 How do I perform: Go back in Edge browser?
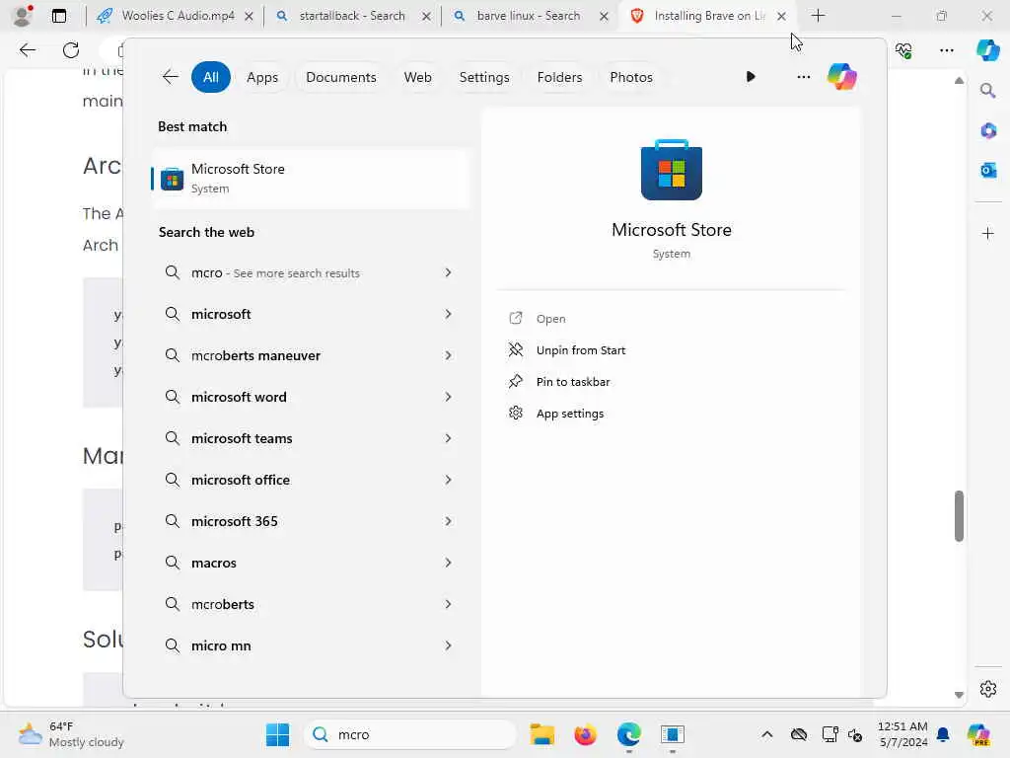pyautogui.click(x=27, y=49)
